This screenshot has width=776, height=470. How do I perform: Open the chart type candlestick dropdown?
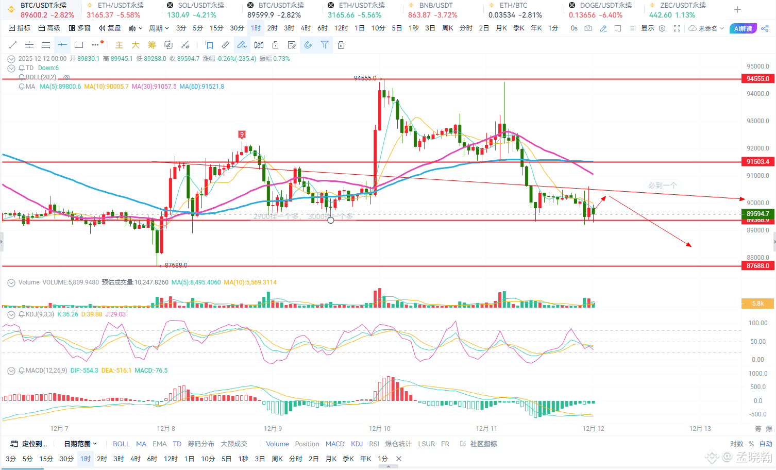tap(136, 28)
